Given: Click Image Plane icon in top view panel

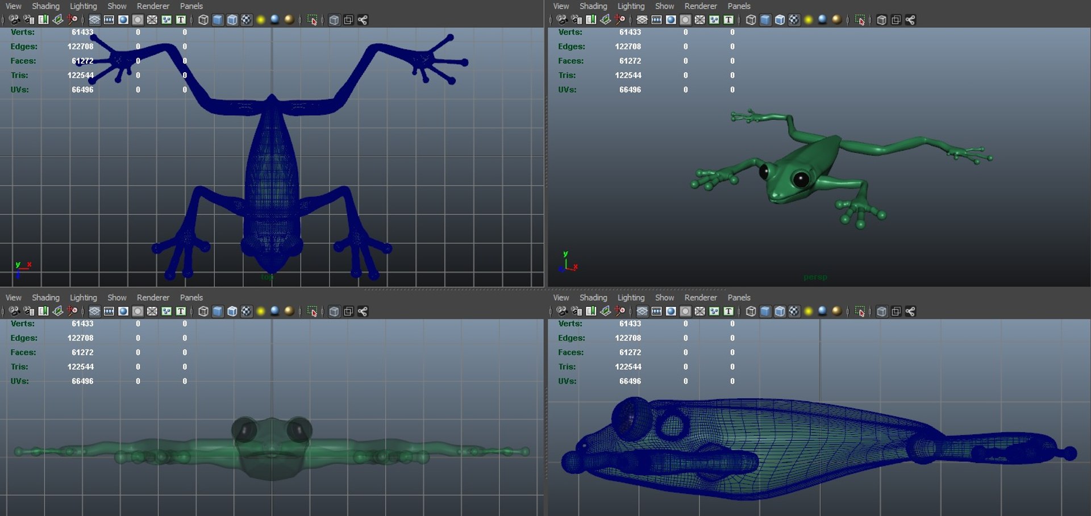Looking at the screenshot, I should [57, 20].
